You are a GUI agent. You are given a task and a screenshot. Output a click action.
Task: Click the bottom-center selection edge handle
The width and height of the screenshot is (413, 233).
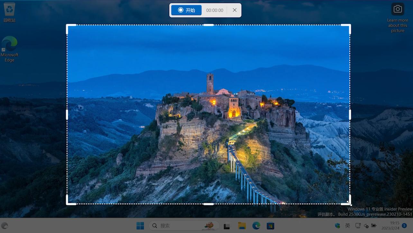[x=208, y=204]
